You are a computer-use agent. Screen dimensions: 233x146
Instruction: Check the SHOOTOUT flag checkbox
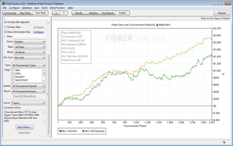point(13,80)
